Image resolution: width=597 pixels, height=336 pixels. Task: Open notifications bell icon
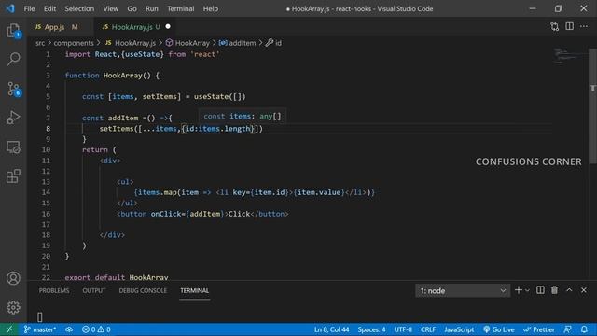point(584,329)
